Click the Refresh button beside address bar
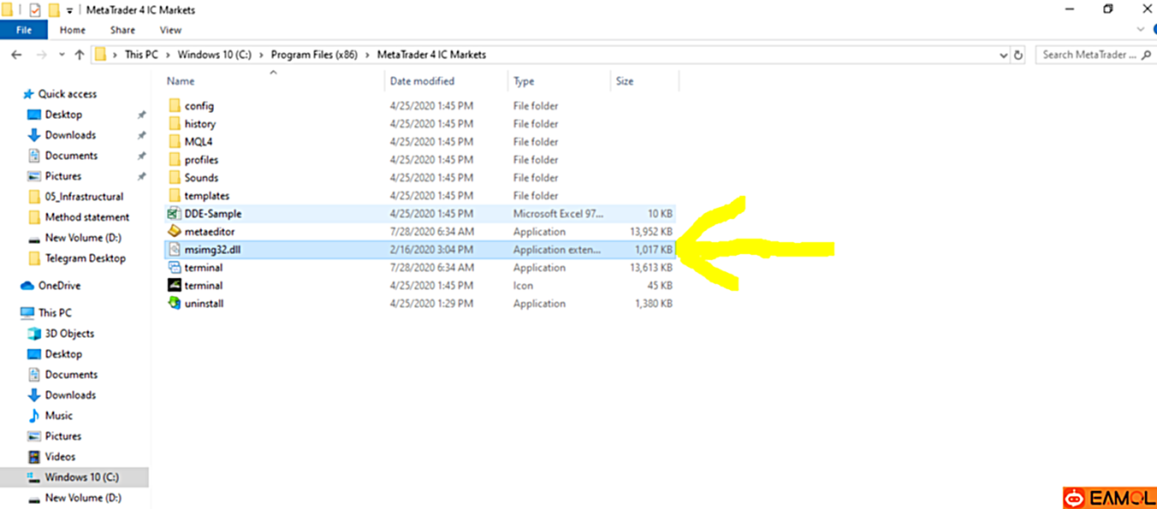This screenshot has height=509, width=1157. coord(1018,55)
